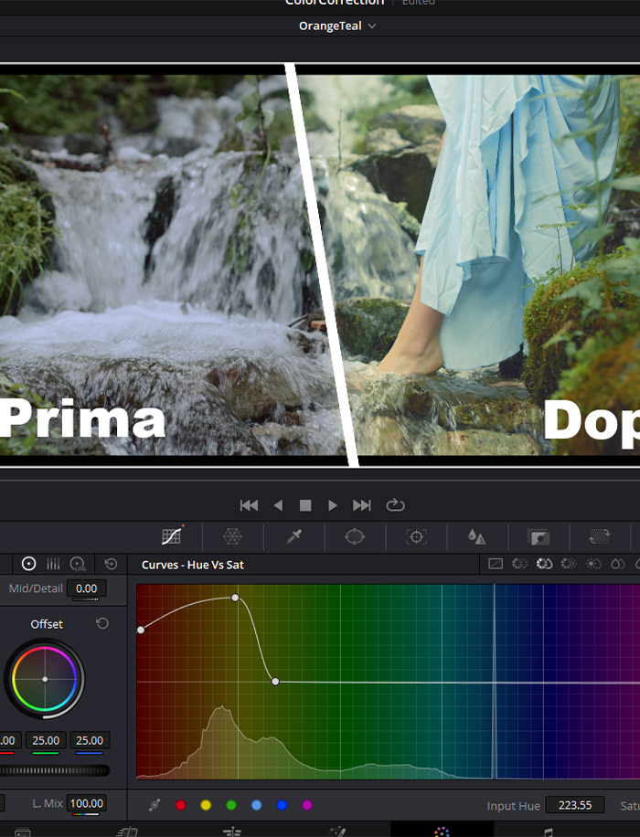The height and width of the screenshot is (837, 640).
Task: Open the Curves palette
Action: click(x=171, y=537)
